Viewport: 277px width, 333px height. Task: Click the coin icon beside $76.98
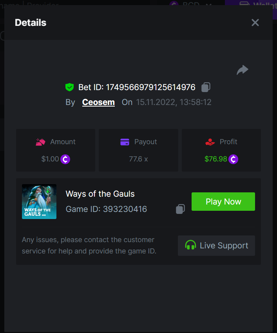tap(234, 159)
